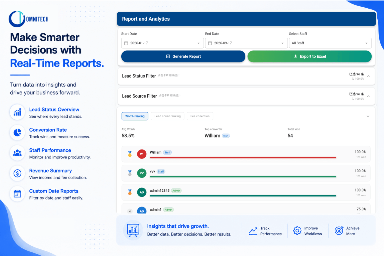Click the Insights presentation chart icon
385x256 pixels.
click(x=133, y=230)
